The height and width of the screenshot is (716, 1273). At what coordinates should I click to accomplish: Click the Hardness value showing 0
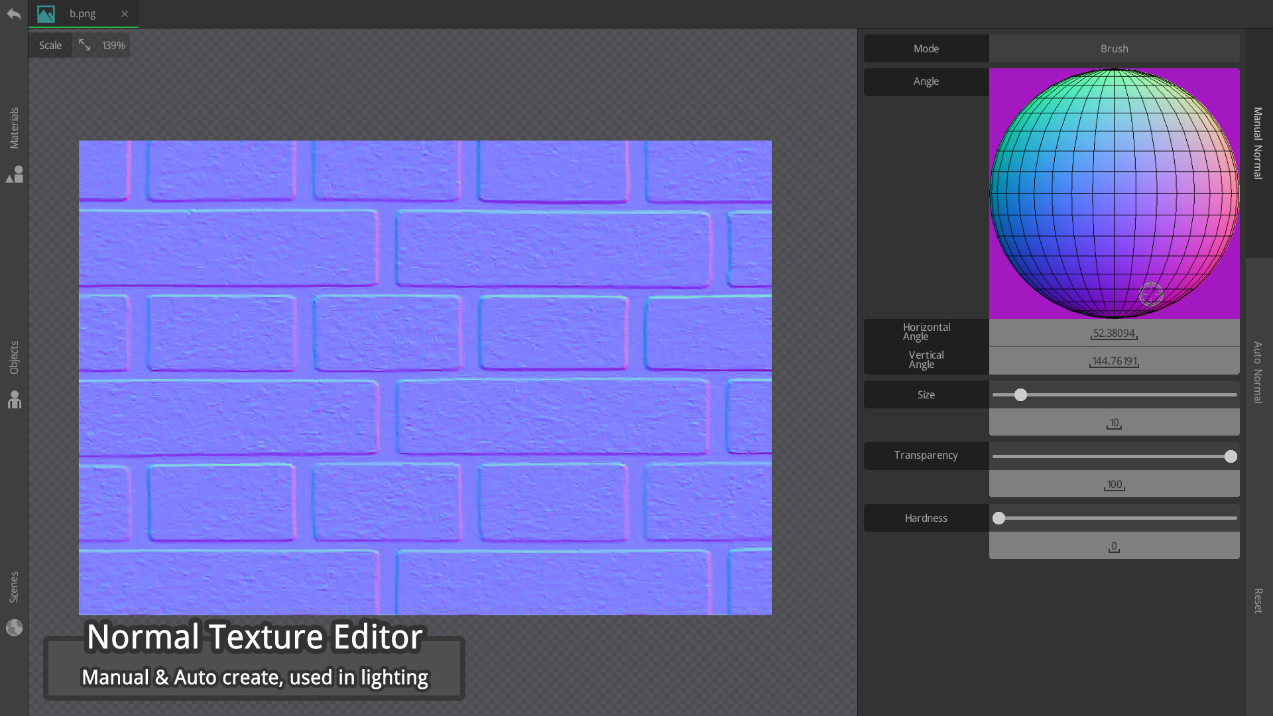click(x=1114, y=546)
